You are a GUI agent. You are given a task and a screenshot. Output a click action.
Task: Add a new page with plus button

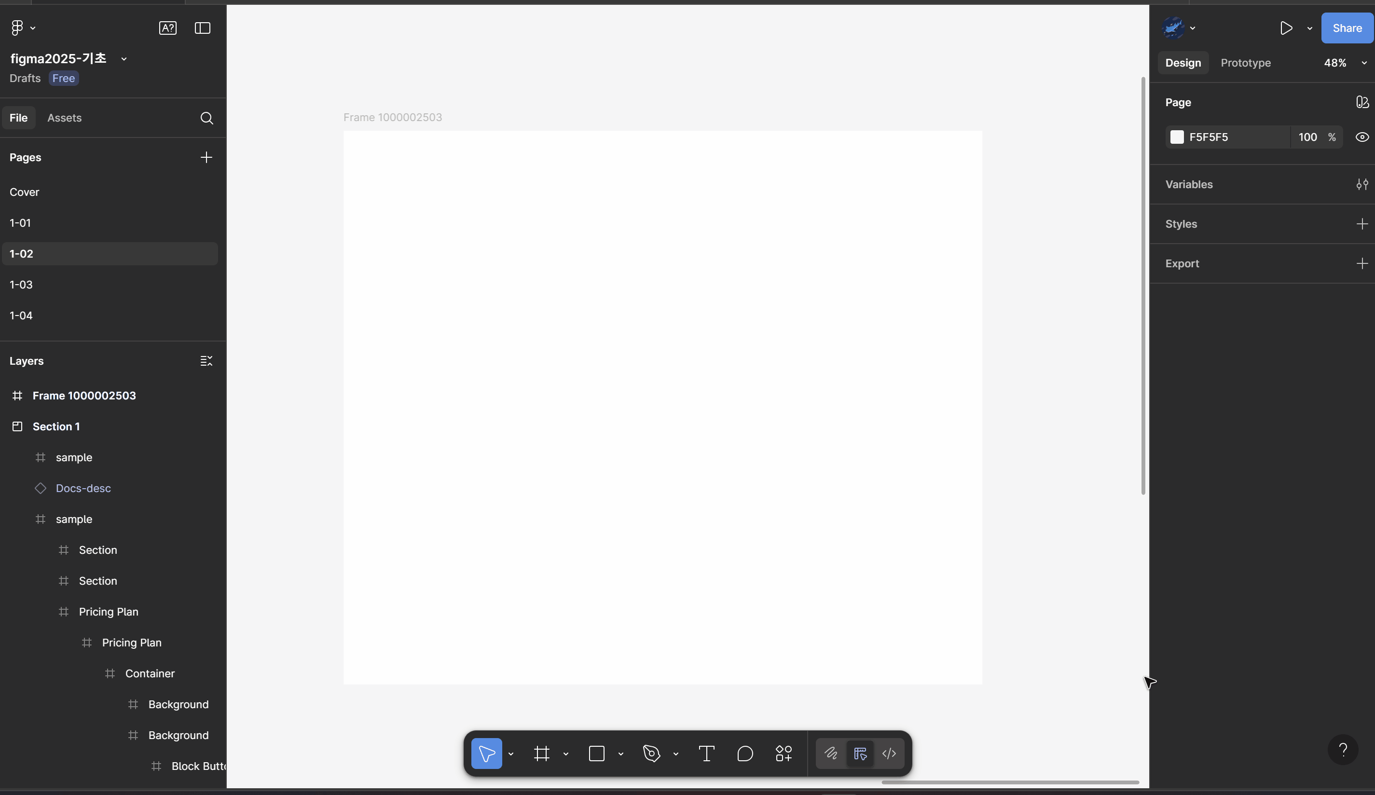tap(206, 157)
